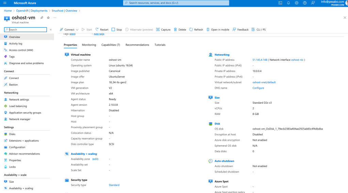Focus the sidebar Search field
Screen dimensions: 348x193
click(26, 30)
